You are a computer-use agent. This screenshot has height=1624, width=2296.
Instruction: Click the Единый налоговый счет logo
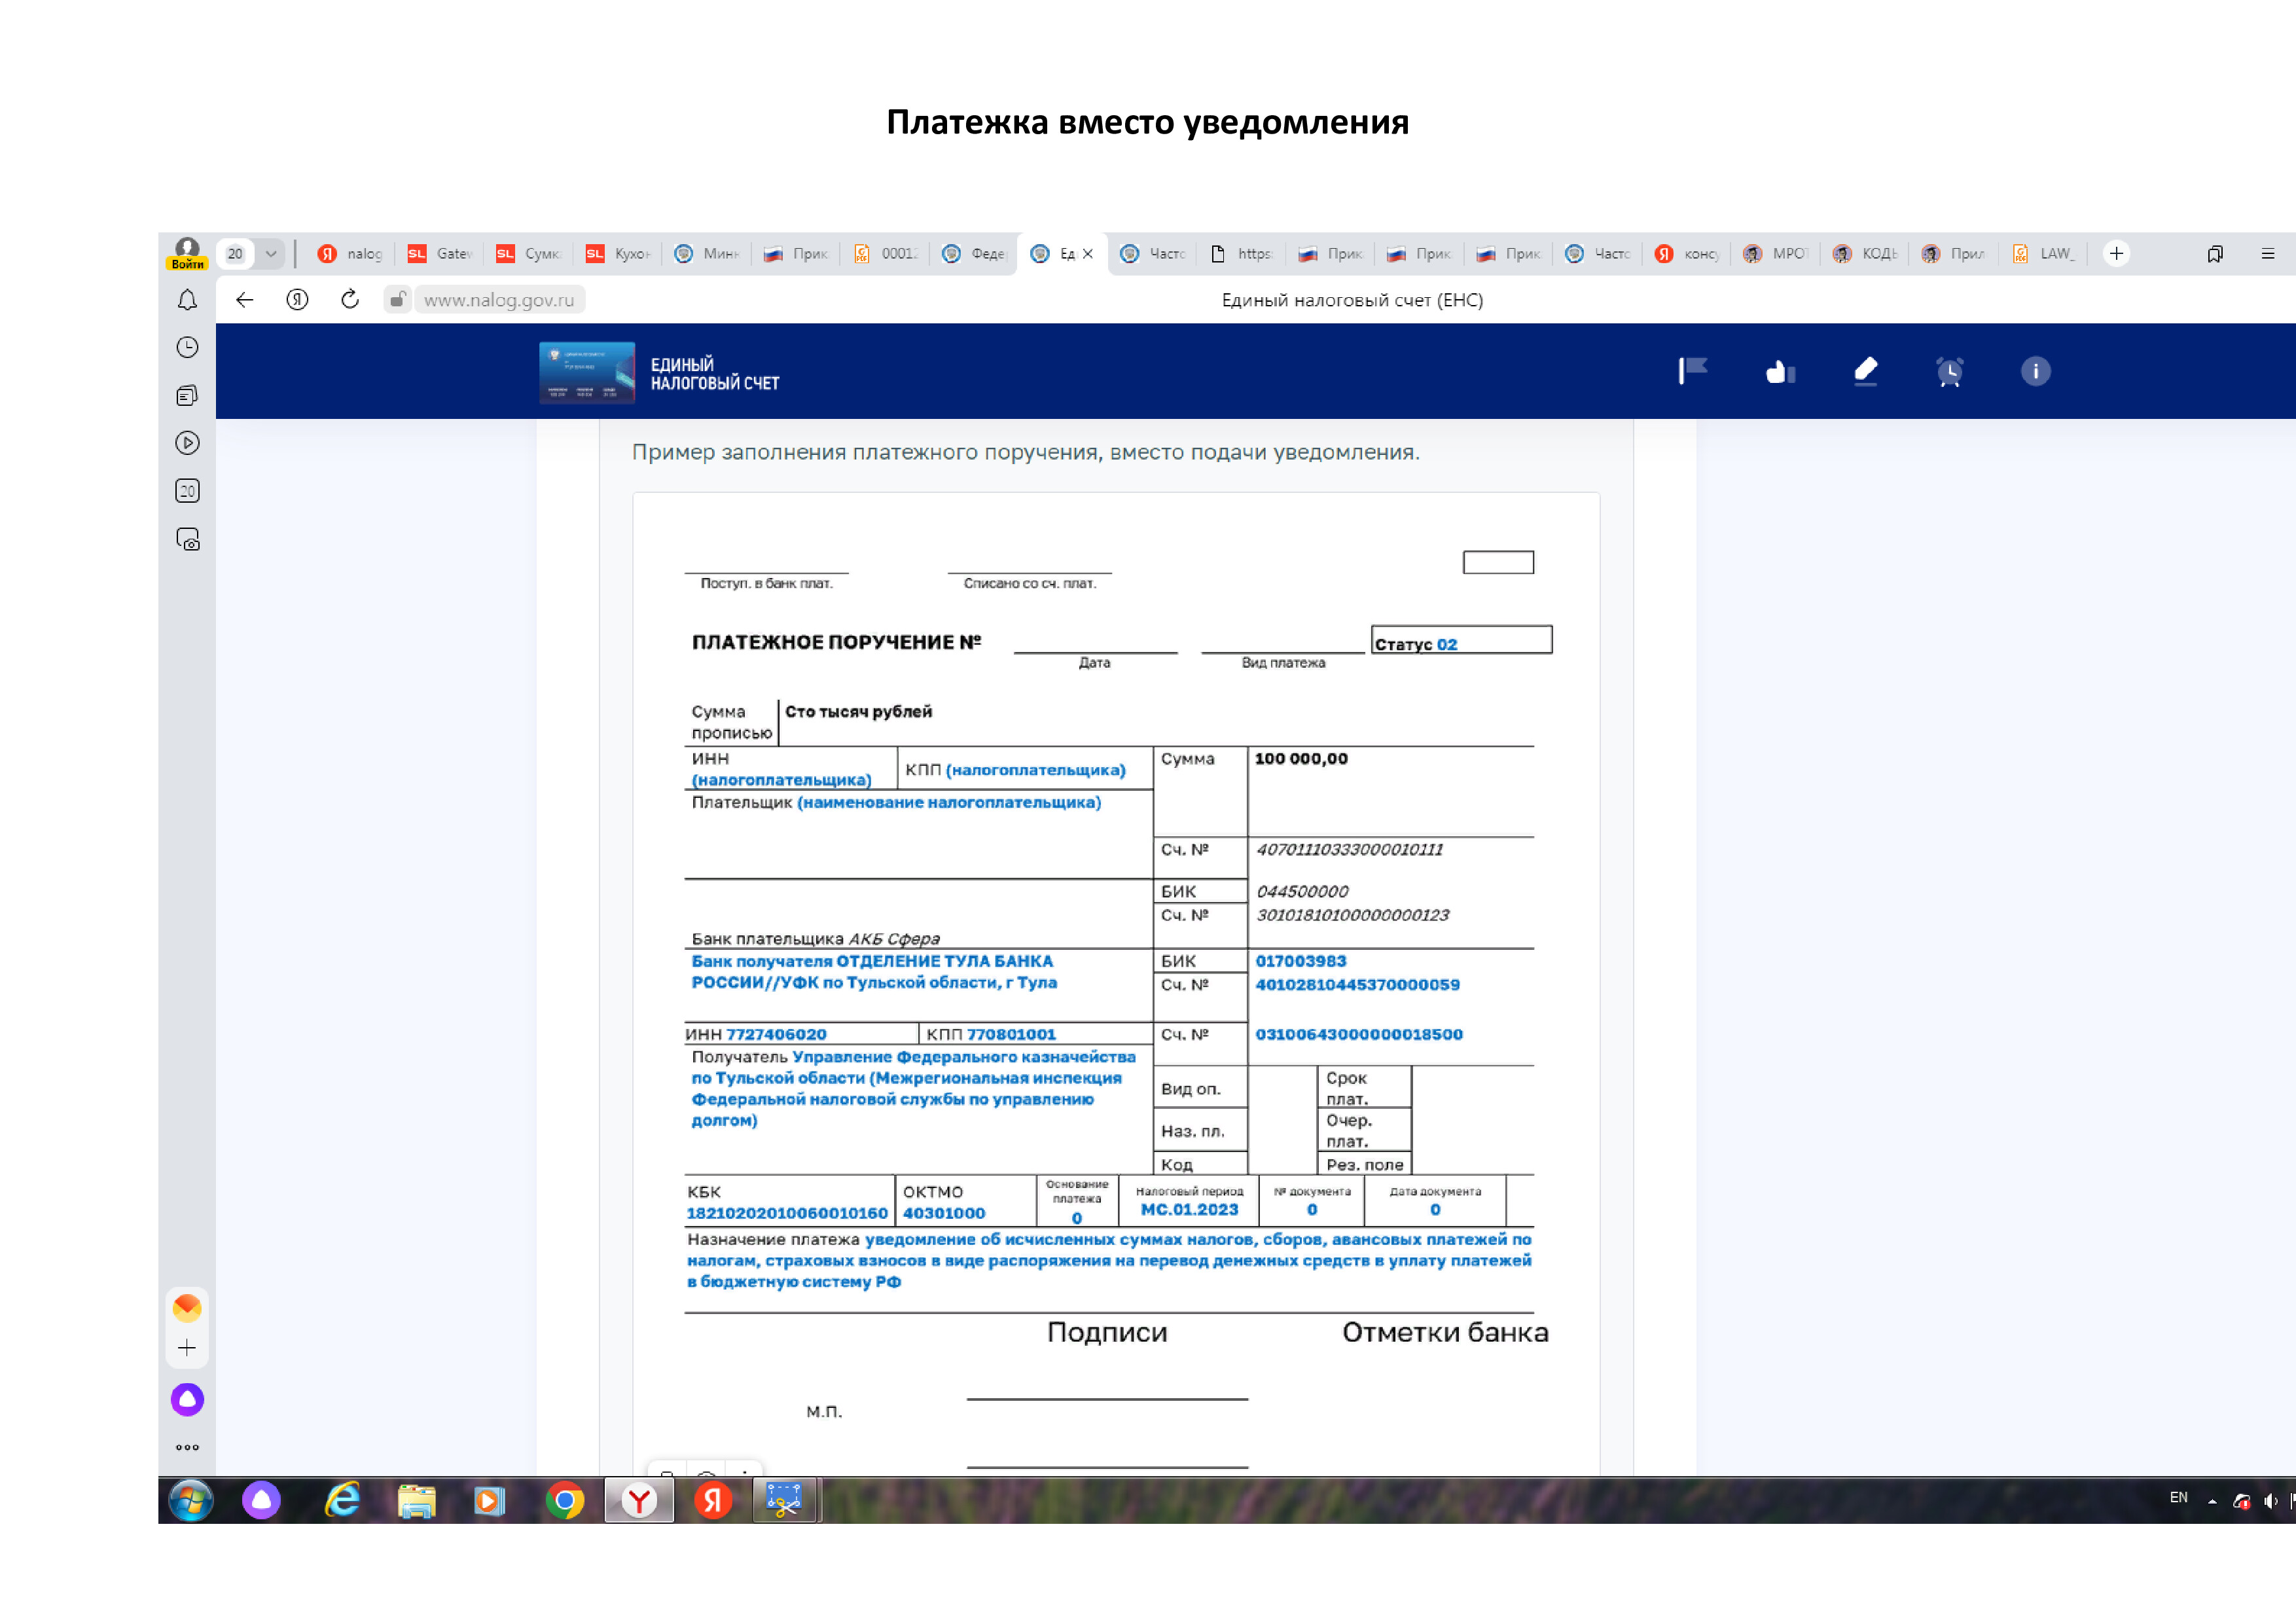click(659, 372)
